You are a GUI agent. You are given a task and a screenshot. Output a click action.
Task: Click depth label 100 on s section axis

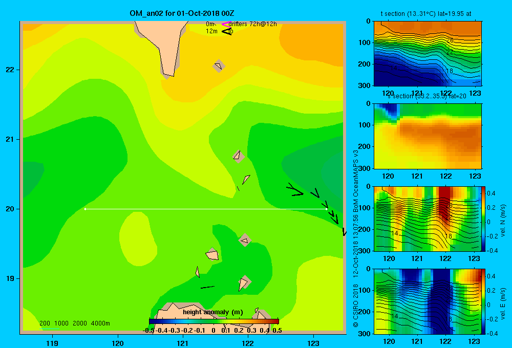[365, 125]
